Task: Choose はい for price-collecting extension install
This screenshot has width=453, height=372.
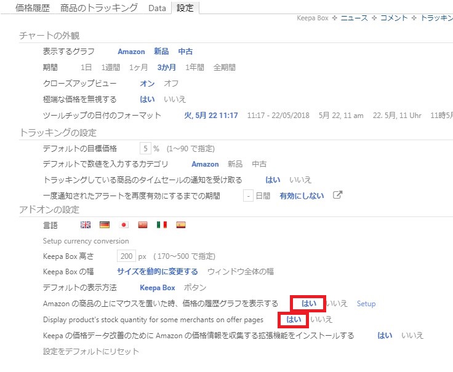Action: 385,336
